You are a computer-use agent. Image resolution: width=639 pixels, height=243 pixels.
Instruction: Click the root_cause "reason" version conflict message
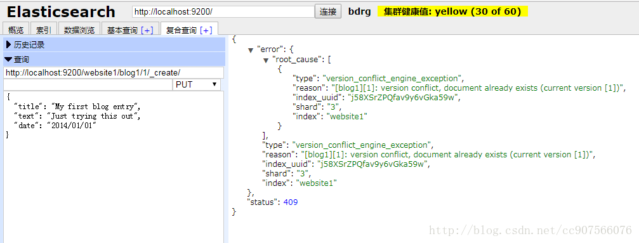point(478,88)
